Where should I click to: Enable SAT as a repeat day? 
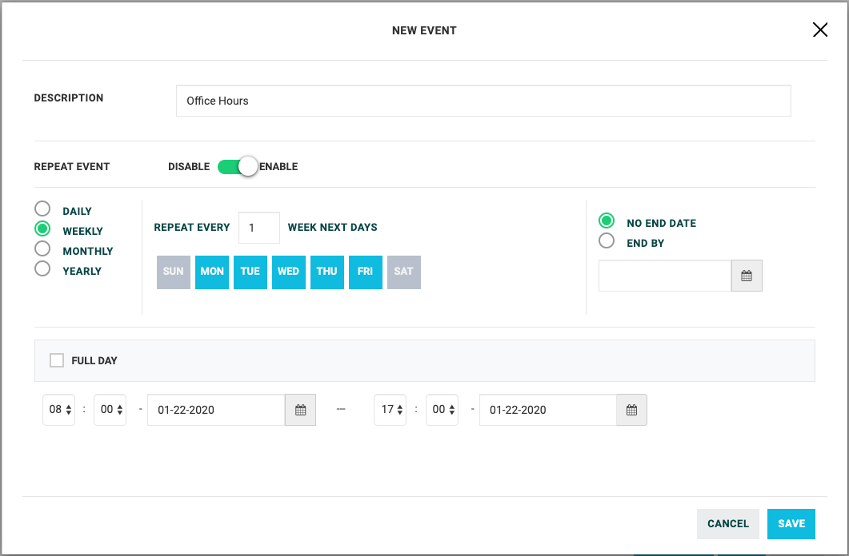click(403, 272)
